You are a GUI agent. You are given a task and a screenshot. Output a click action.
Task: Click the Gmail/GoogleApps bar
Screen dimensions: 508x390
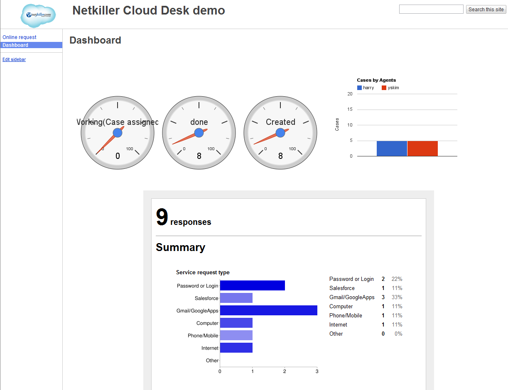[268, 310]
